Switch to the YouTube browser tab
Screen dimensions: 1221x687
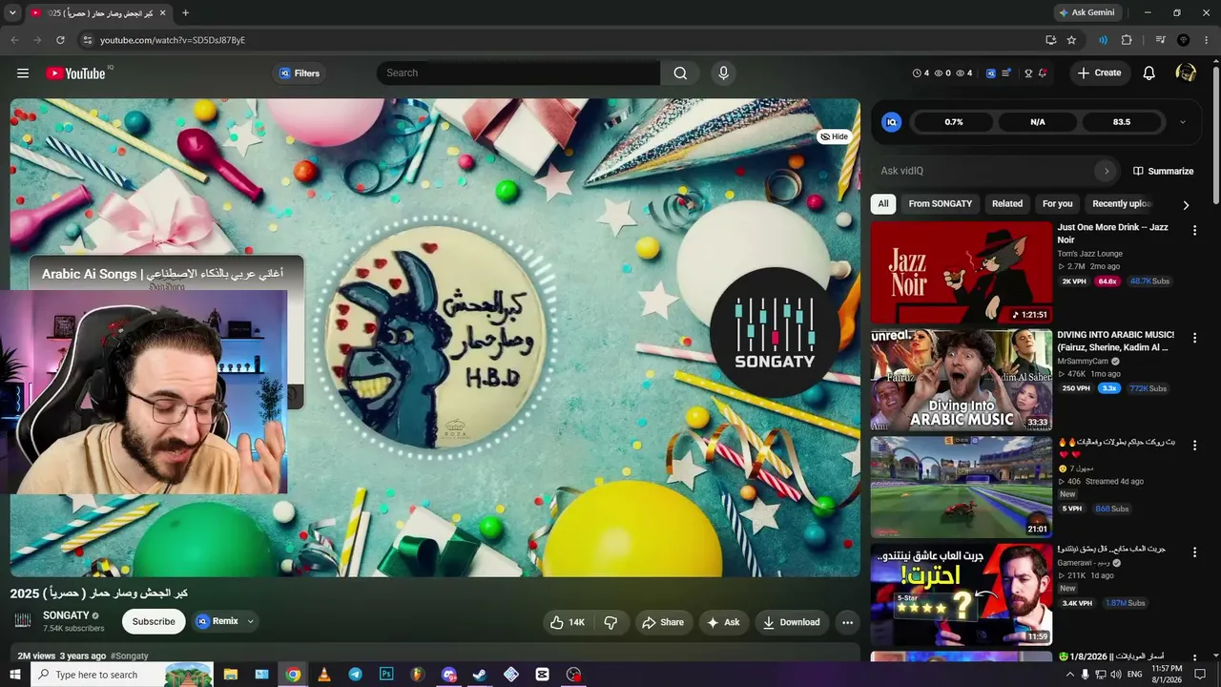point(98,12)
